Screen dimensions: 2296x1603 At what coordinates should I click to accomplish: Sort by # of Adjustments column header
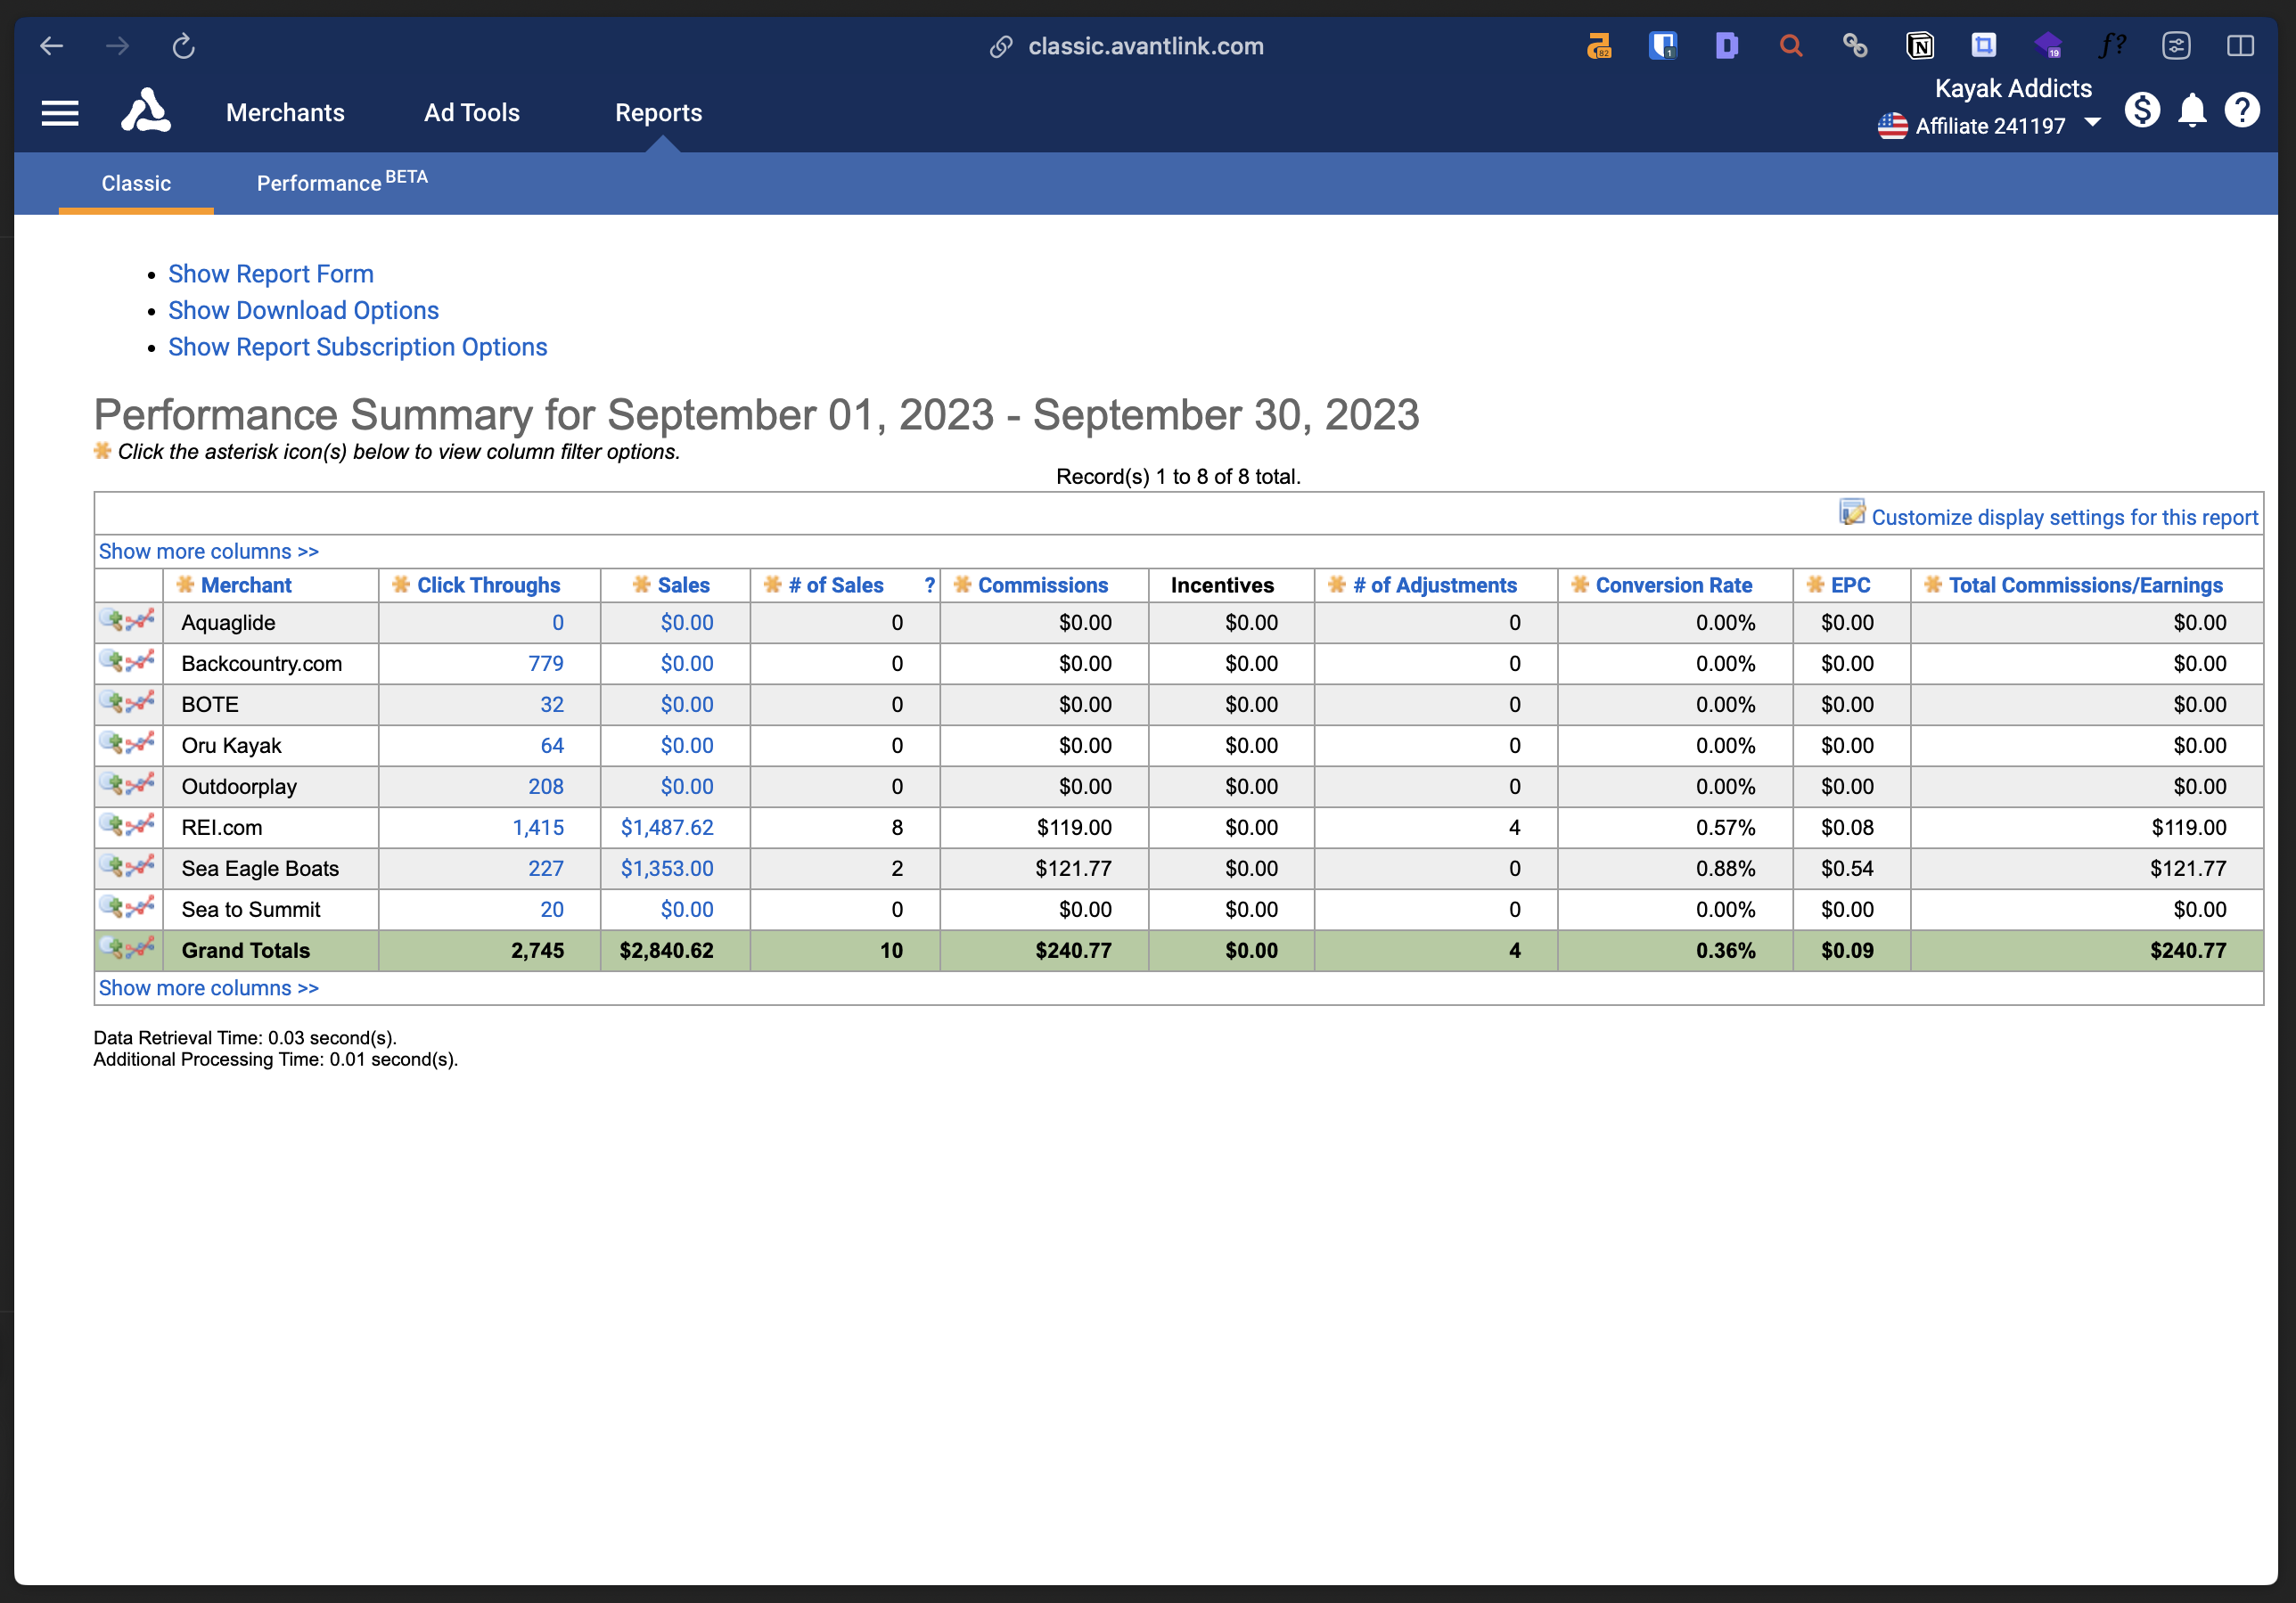coord(1435,585)
